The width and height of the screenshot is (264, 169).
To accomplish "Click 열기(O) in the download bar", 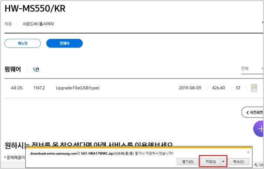I will [x=188, y=162].
